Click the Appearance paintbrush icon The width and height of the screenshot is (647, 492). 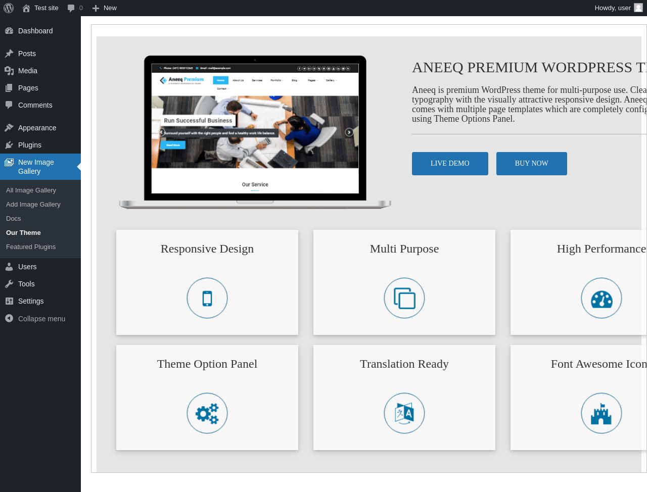(x=9, y=128)
